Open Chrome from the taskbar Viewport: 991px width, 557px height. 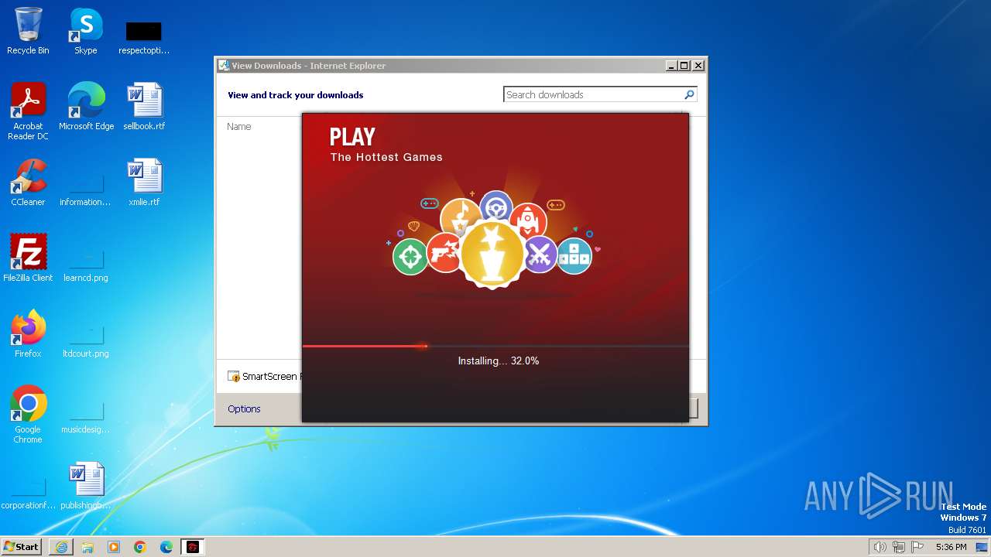pos(140,547)
